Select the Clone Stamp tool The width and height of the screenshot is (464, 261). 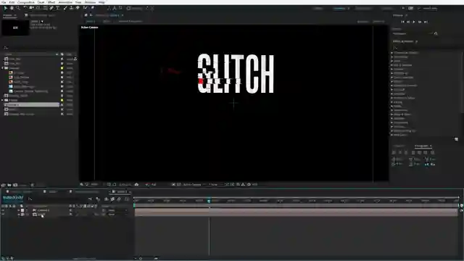coord(71,8)
